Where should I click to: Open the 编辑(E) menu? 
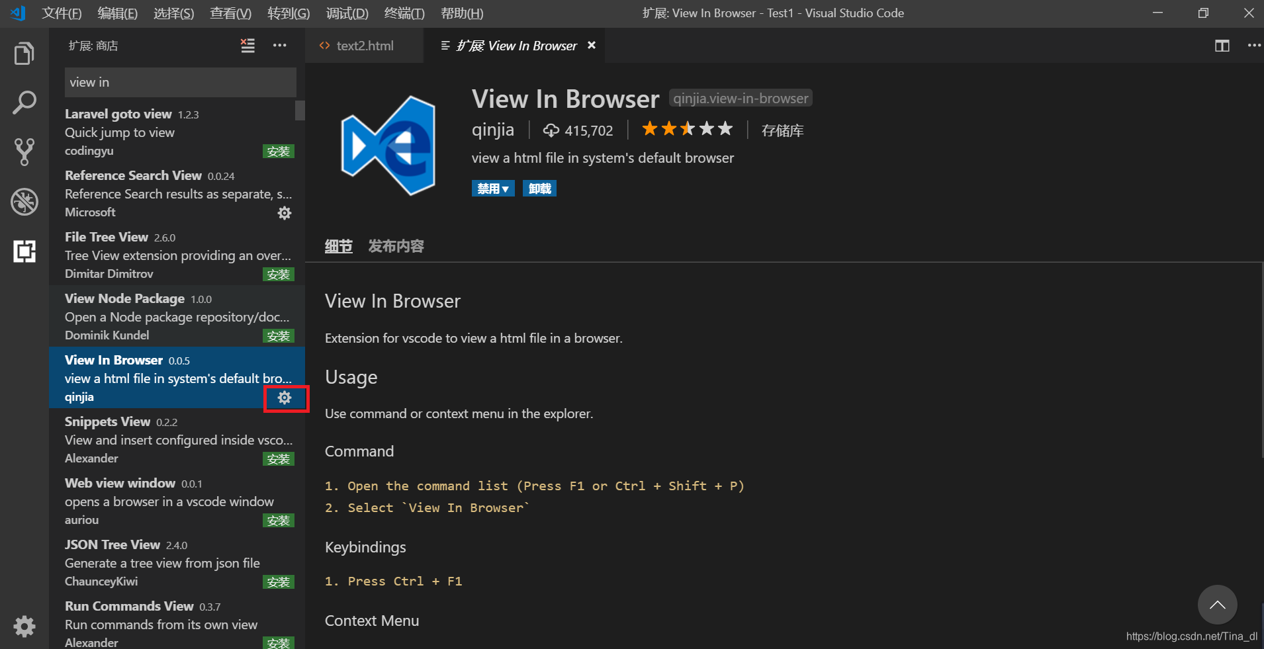pyautogui.click(x=117, y=13)
